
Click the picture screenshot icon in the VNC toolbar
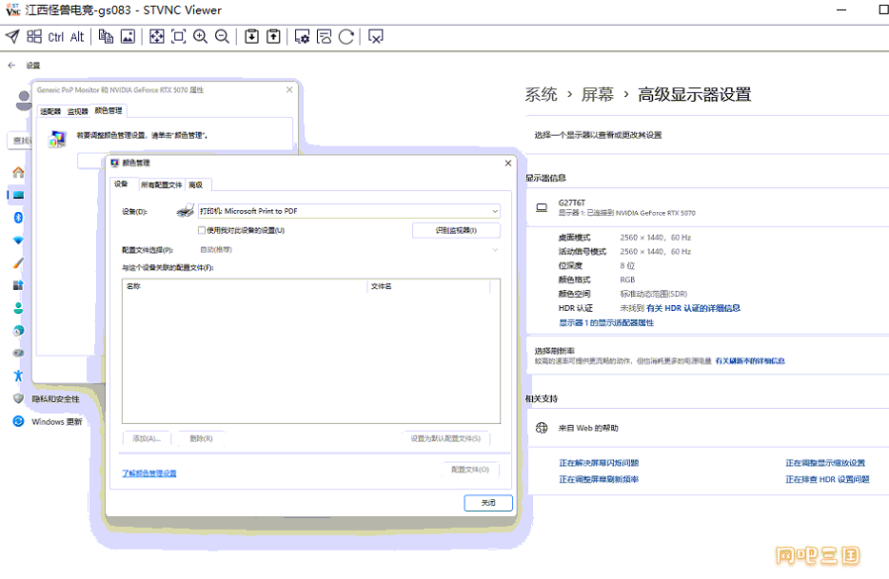(128, 37)
